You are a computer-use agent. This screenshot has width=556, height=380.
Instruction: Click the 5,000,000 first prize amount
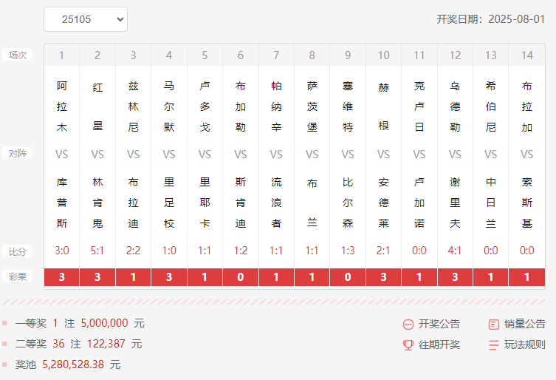pos(104,323)
